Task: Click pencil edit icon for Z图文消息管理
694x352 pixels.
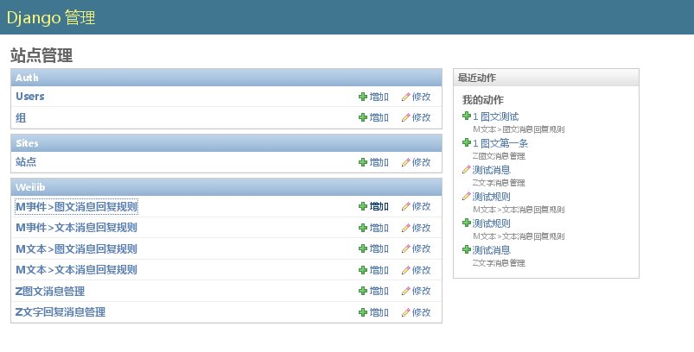Action: coord(406,291)
